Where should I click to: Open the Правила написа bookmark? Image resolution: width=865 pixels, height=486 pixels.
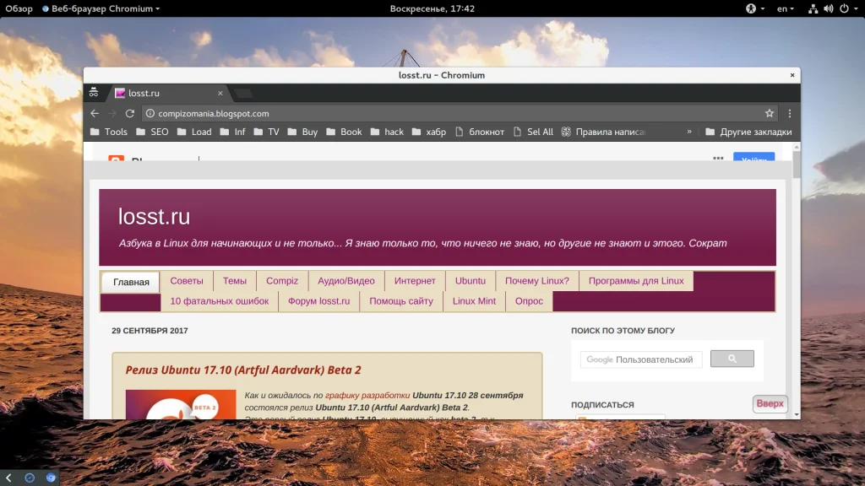(x=603, y=132)
